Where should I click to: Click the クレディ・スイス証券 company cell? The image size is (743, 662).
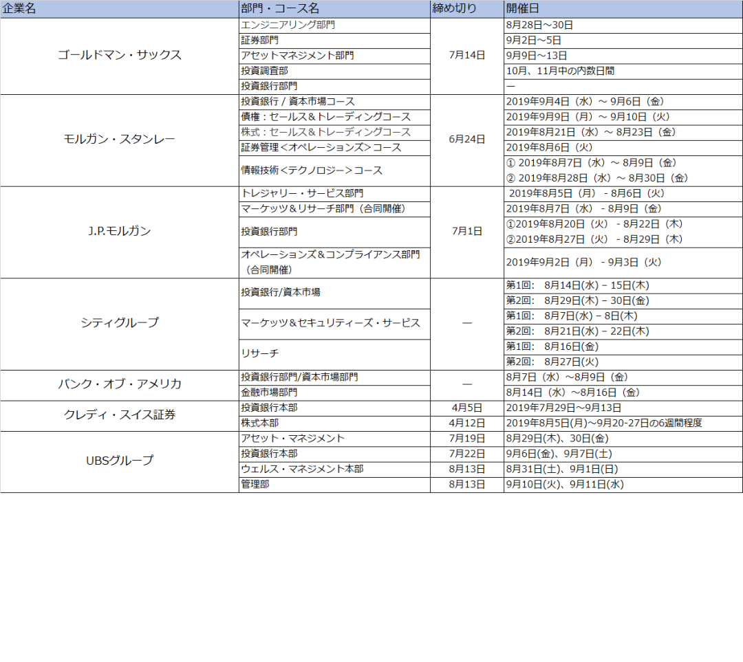point(120,416)
